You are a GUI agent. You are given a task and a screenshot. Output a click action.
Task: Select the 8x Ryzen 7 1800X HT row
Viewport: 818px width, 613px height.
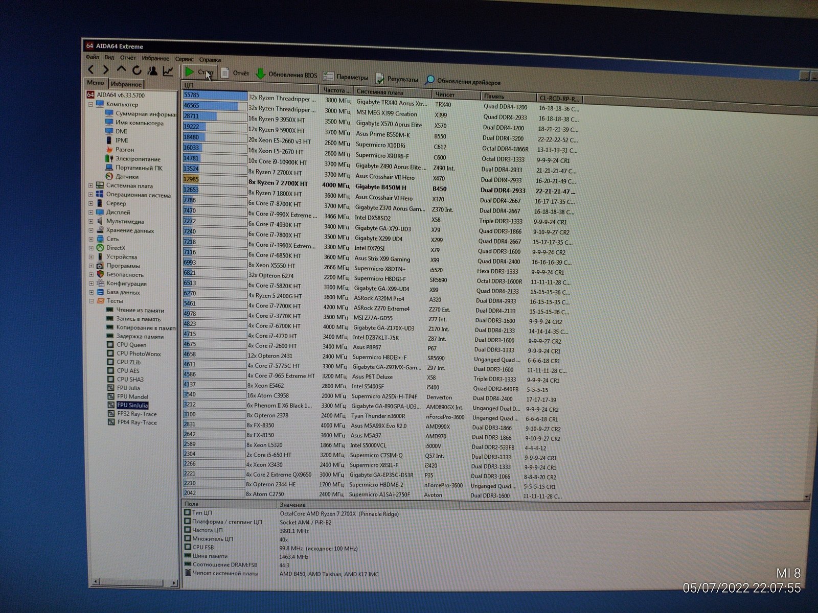(378, 195)
